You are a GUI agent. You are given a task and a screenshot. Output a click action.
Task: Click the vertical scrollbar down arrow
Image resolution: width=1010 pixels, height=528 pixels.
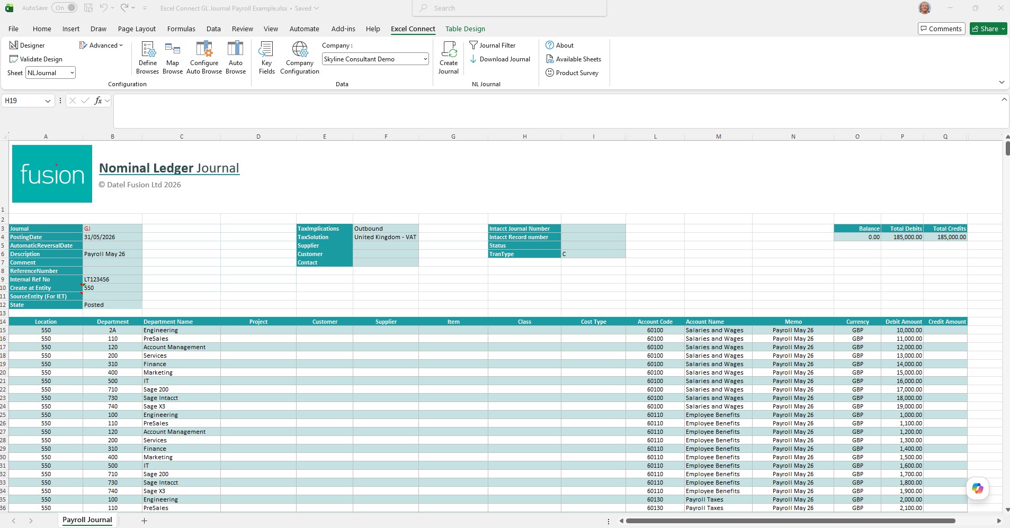click(1007, 509)
